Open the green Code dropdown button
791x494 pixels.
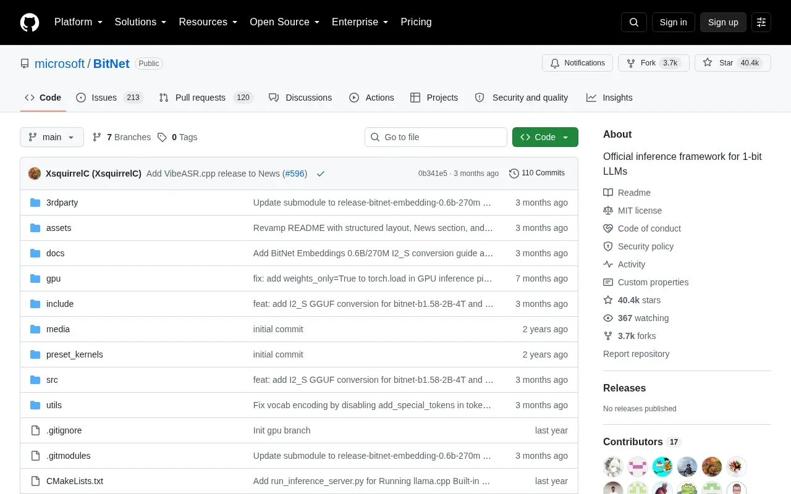545,137
